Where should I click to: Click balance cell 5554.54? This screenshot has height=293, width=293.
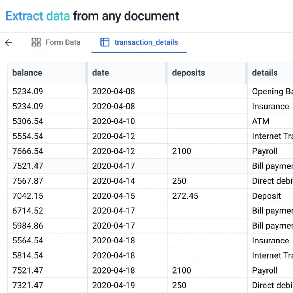pos(48,136)
